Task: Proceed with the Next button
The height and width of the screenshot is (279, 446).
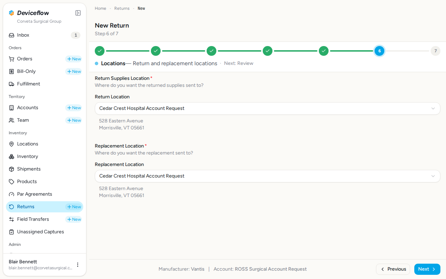Action: pyautogui.click(x=427, y=269)
